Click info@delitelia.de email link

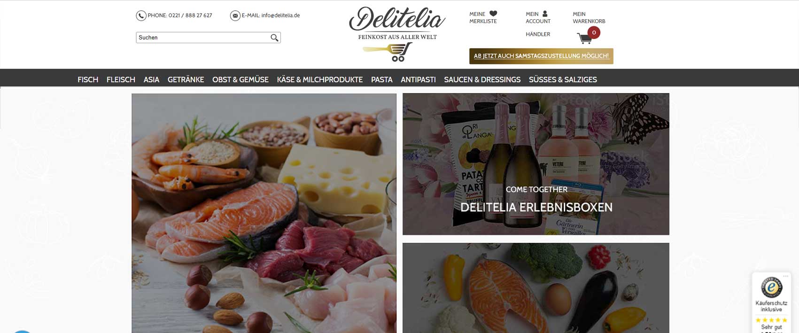click(x=280, y=15)
